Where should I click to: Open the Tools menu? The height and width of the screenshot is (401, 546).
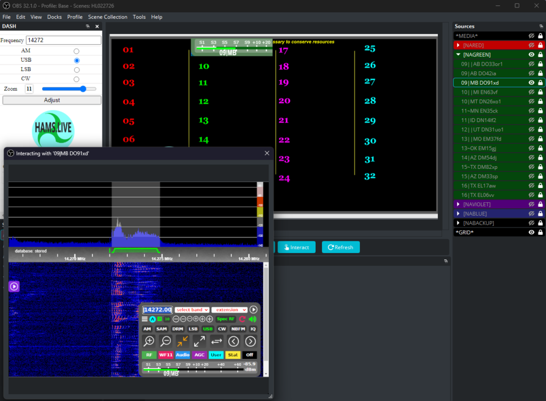point(139,17)
